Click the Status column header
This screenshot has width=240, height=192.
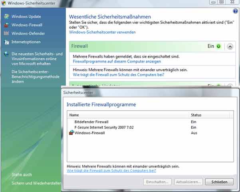click(x=209, y=115)
